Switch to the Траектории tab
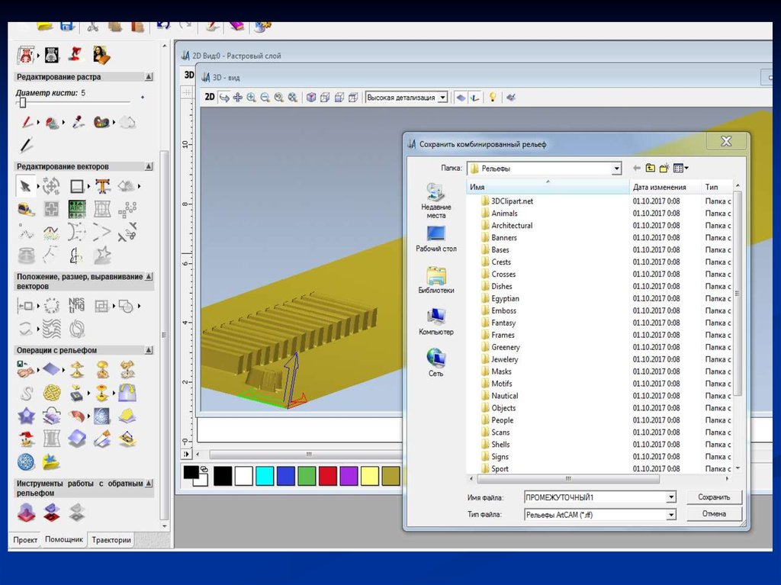 [111, 540]
